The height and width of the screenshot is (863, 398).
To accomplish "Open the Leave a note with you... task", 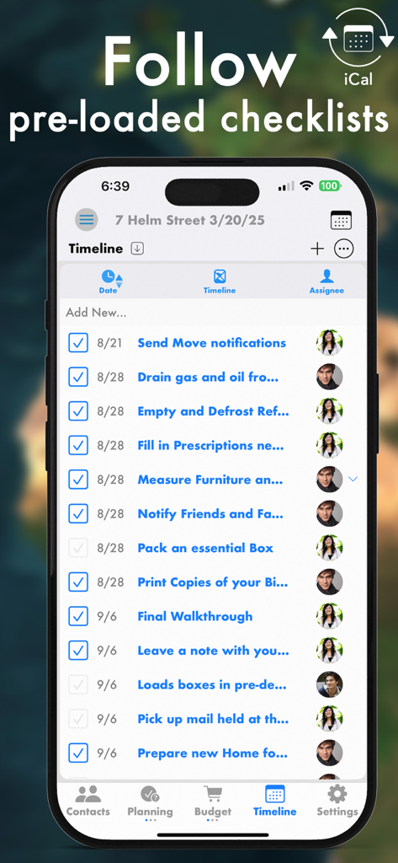I will [x=213, y=650].
